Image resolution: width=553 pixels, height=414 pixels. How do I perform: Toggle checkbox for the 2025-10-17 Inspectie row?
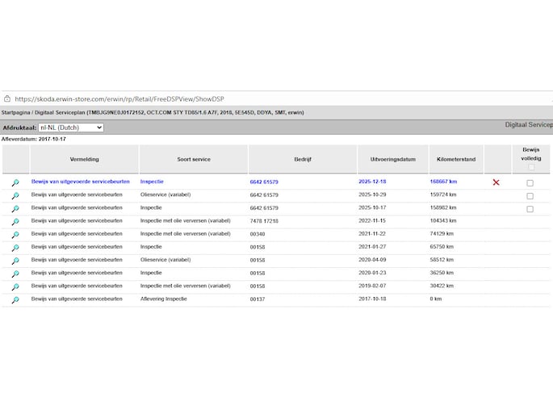(x=530, y=209)
